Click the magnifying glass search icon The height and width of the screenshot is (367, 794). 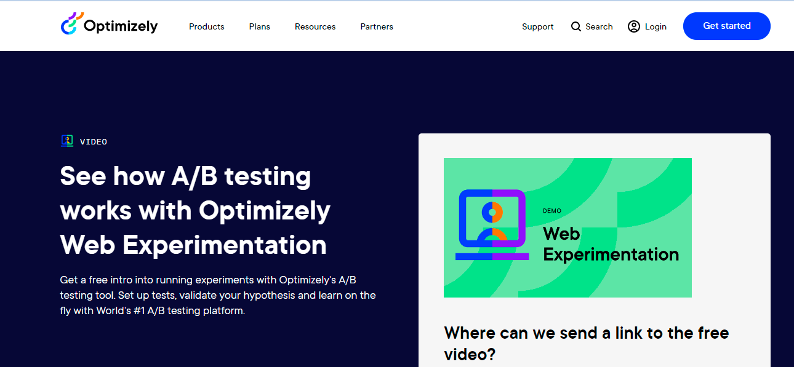click(576, 26)
